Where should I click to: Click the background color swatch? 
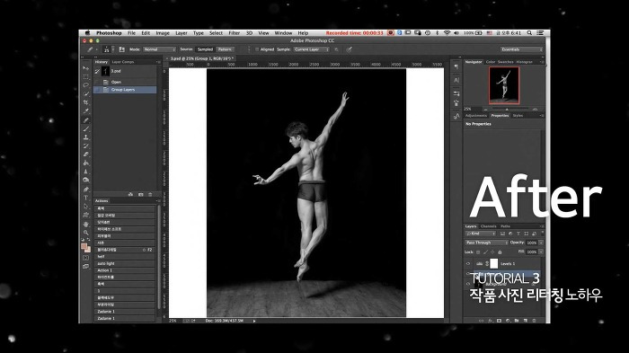pos(88,250)
